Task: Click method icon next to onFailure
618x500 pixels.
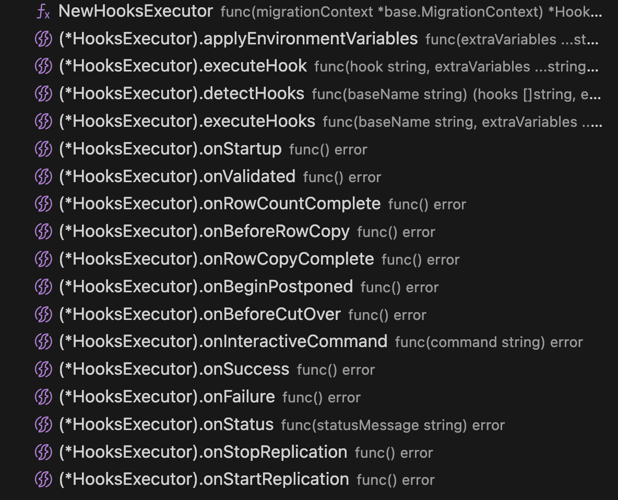Action: (x=43, y=397)
